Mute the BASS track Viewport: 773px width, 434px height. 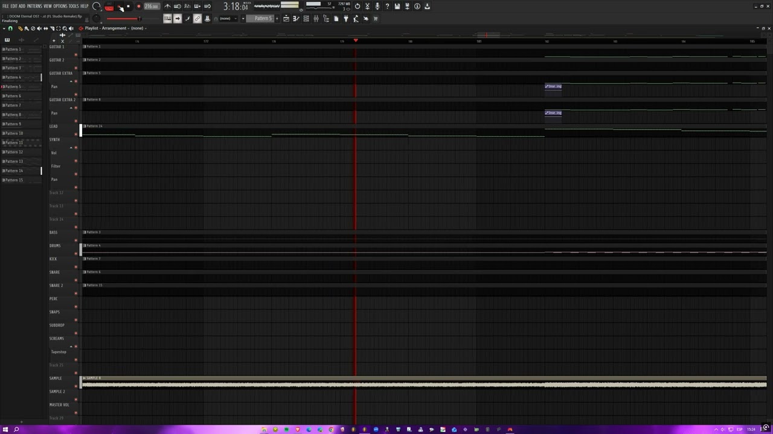coord(75,240)
